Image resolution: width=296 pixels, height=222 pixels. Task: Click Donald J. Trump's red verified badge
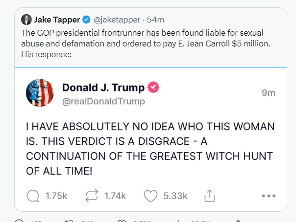click(153, 87)
